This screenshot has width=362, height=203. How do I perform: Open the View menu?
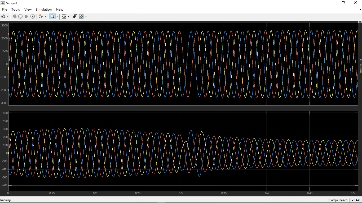click(28, 9)
